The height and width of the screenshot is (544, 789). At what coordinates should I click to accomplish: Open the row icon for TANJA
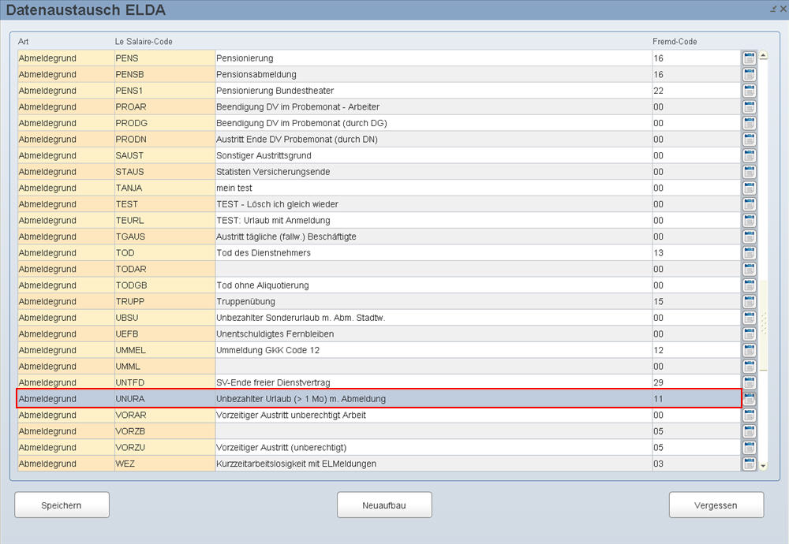pos(749,188)
